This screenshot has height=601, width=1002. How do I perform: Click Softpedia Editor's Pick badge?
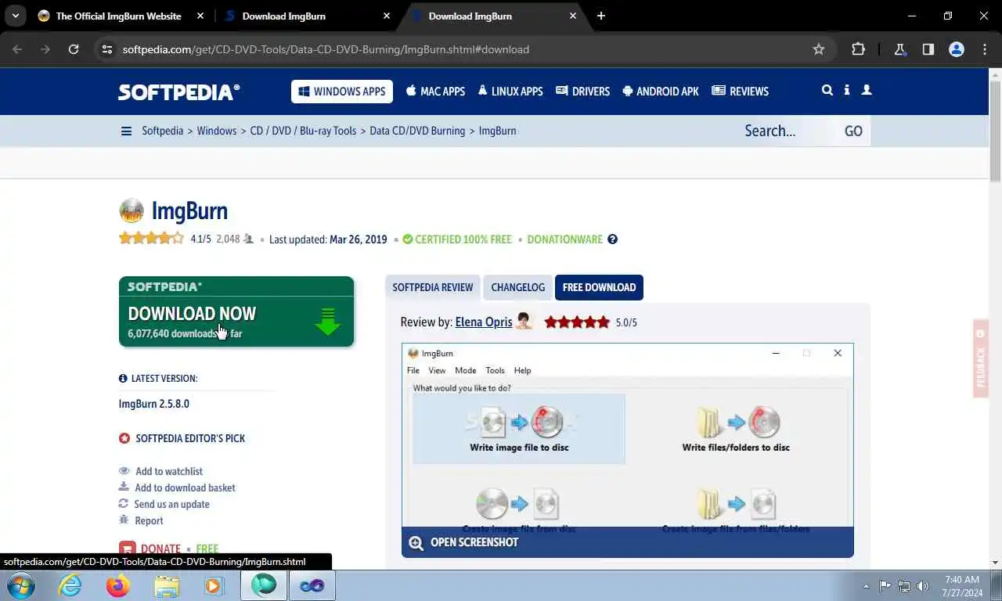(x=182, y=438)
